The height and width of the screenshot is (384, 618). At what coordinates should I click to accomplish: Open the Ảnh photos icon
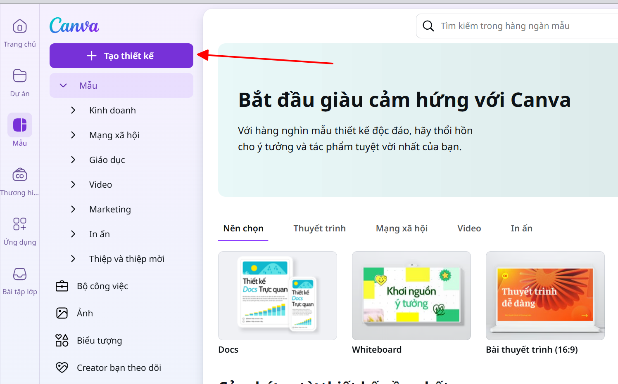[x=62, y=313]
